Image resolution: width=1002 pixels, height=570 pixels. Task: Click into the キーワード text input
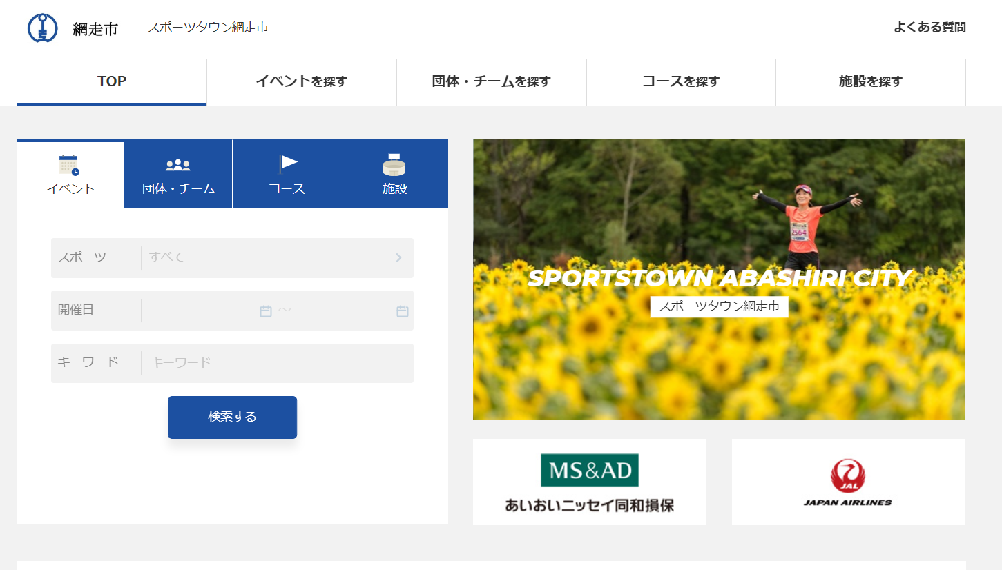(x=276, y=363)
